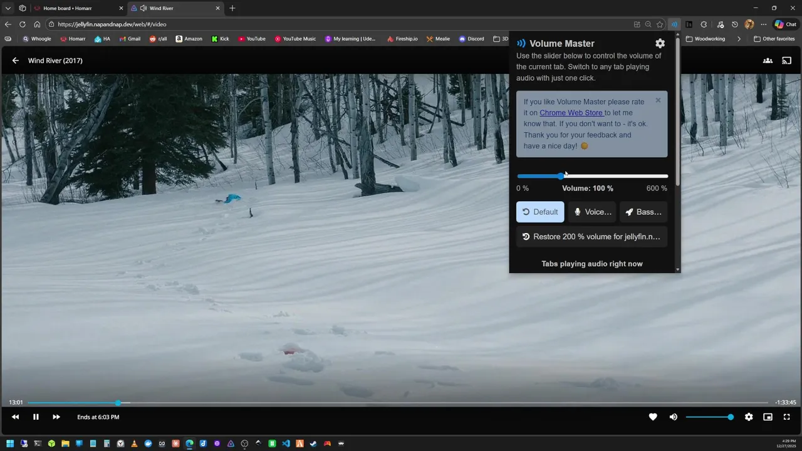The height and width of the screenshot is (451, 802).
Task: Open Jellyfin playback settings gear
Action: coord(749,417)
